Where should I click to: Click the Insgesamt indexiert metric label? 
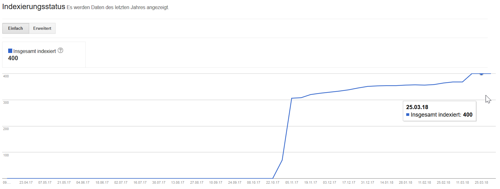point(35,51)
